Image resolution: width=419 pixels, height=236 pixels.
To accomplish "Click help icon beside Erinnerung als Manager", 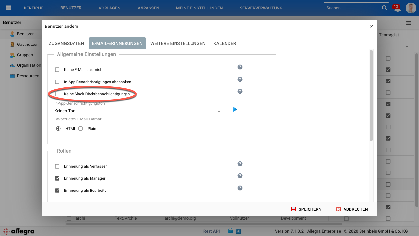I will point(240,176).
